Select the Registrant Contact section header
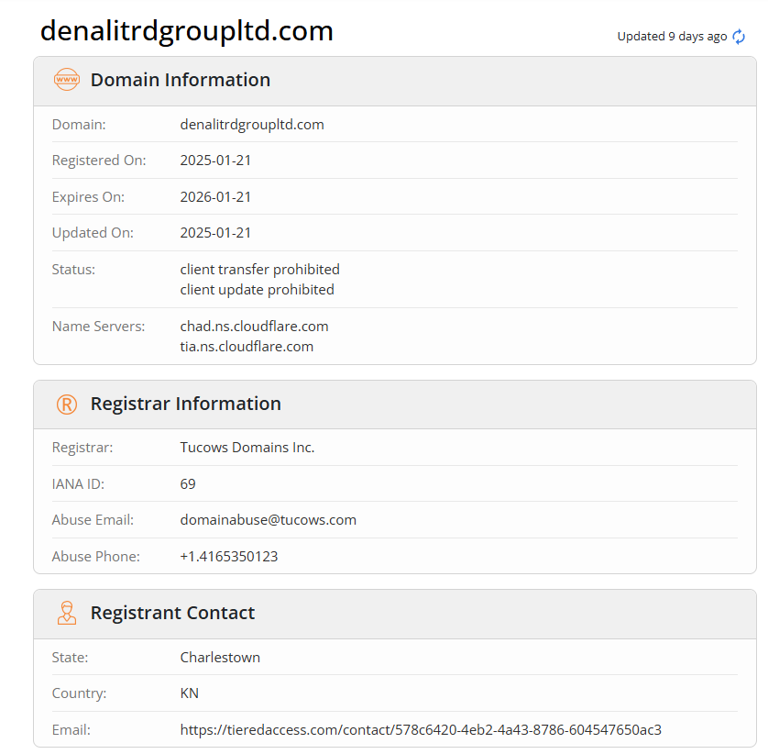This screenshot has width=768, height=754. point(172,613)
